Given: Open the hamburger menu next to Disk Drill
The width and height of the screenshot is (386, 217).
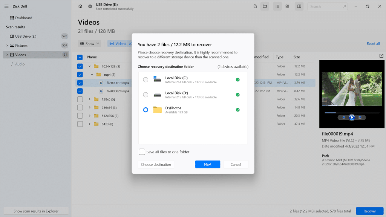Looking at the screenshot, I should 6,6.
